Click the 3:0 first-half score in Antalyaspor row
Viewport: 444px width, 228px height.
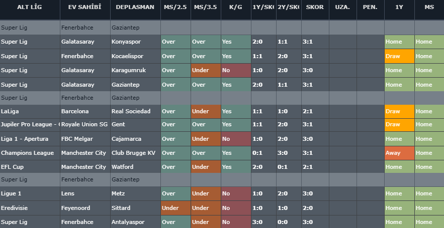263,222
